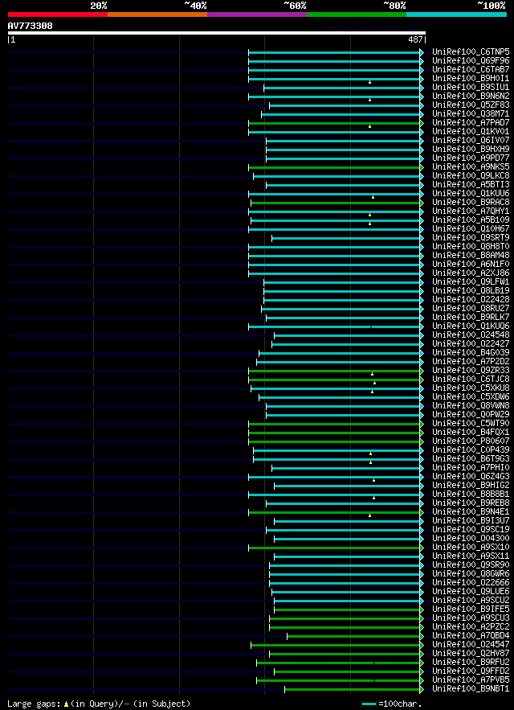This screenshot has height=710, width=514.
Task: Open the UniRef100_A5BTI3 hit label
Action: pyautogui.click(x=471, y=185)
